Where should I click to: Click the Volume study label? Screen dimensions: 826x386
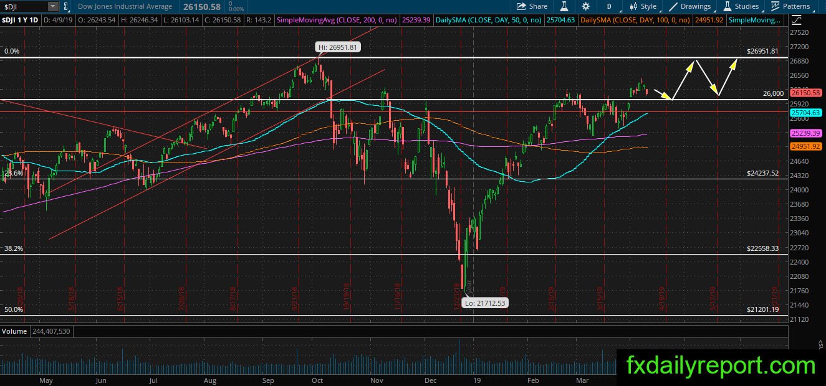click(14, 331)
